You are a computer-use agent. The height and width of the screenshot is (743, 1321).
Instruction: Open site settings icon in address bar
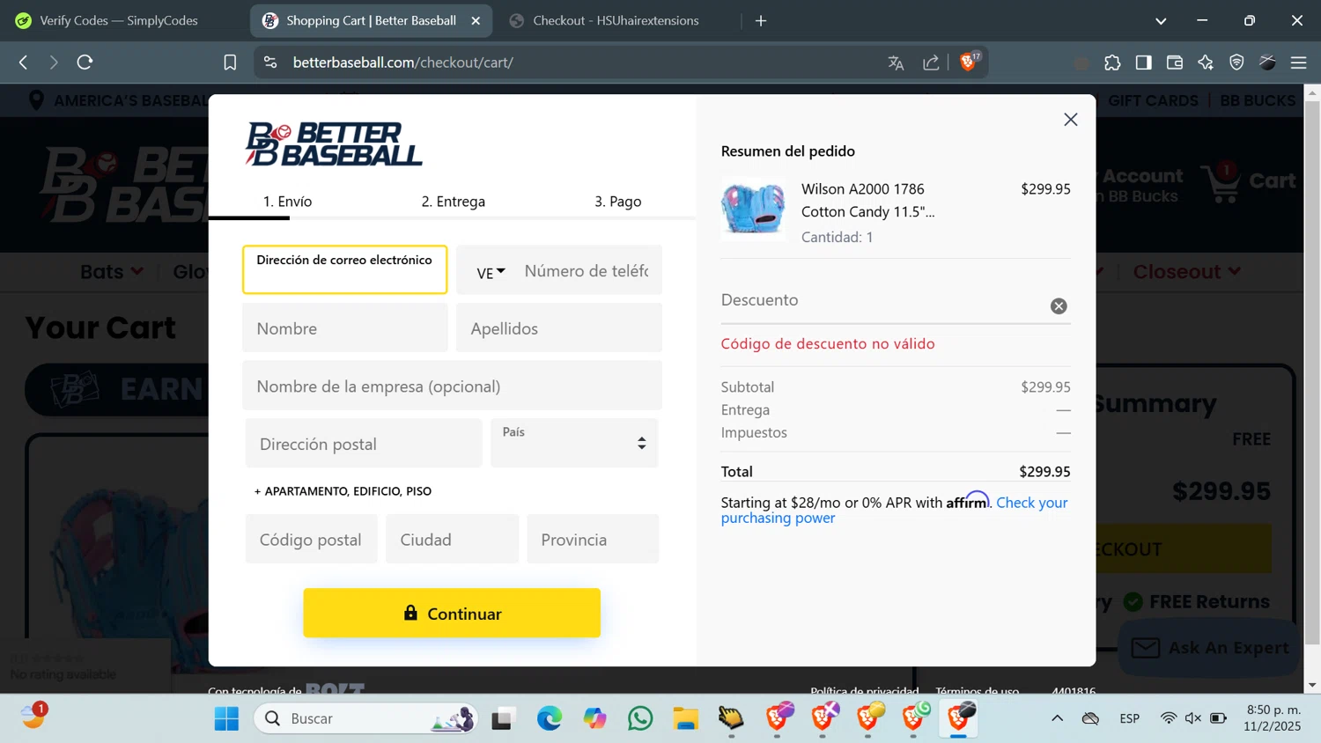270,63
